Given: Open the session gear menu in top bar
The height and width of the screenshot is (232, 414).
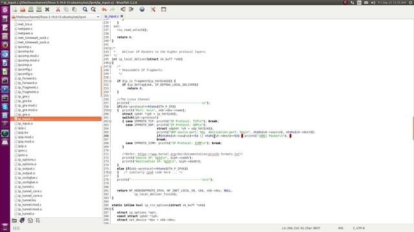Looking at the screenshot, I should (x=411, y=3).
